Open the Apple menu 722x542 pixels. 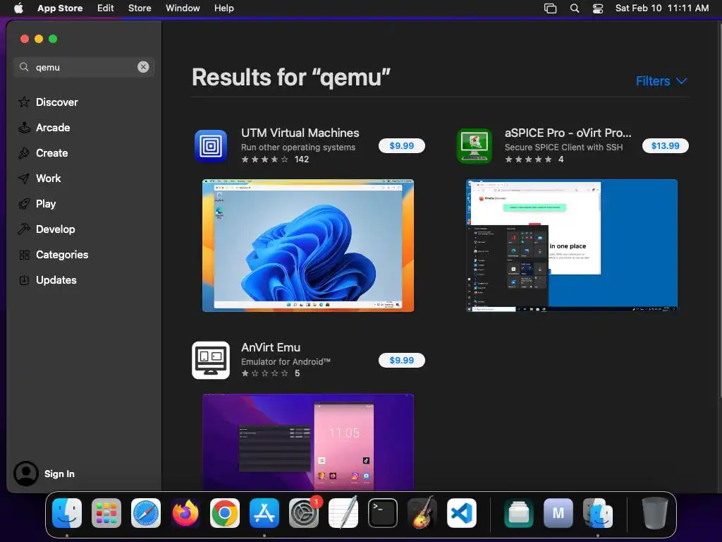[18, 8]
